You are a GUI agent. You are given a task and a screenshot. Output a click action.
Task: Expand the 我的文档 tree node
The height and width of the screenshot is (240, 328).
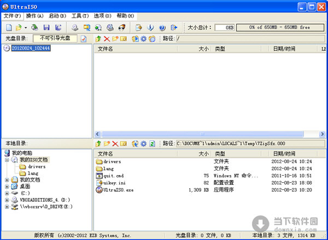coord(7,179)
